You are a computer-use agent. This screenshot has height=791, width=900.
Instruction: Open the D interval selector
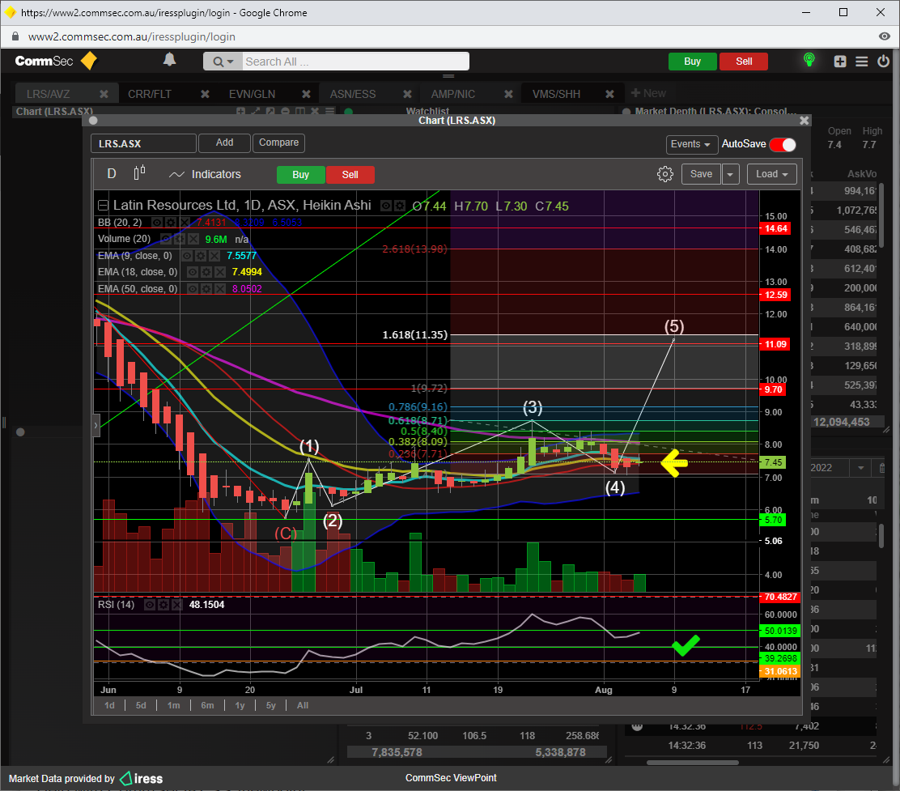click(x=112, y=174)
